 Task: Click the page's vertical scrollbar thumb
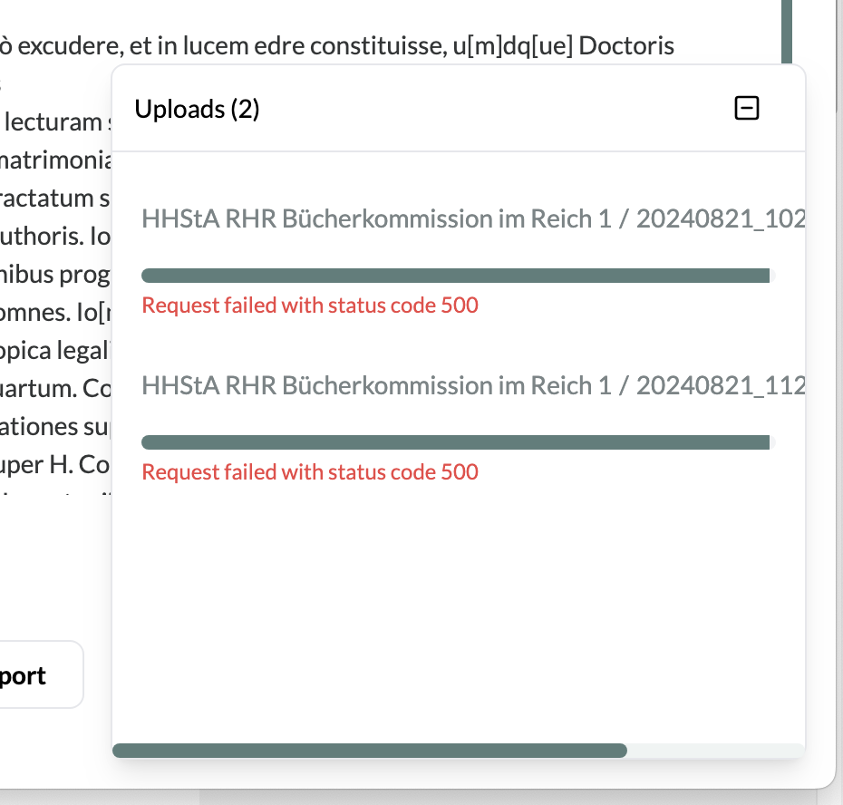tap(787, 31)
